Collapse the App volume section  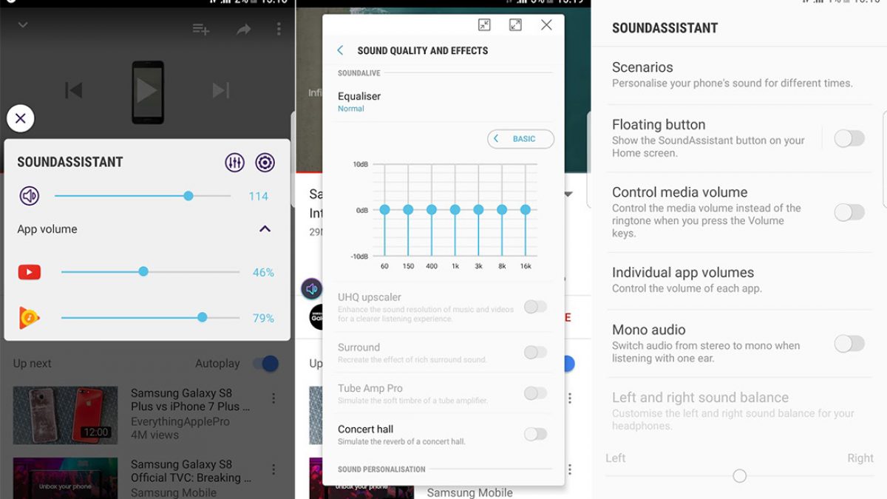265,229
